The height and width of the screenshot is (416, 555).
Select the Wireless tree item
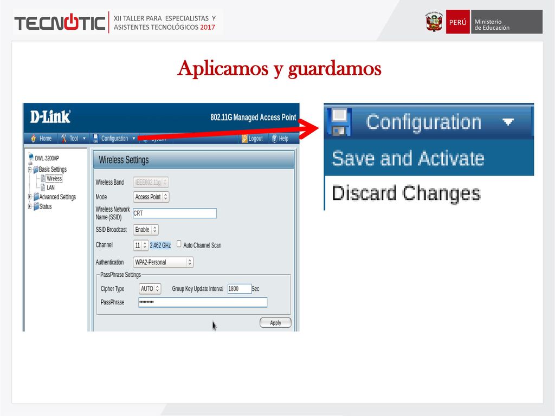54,178
